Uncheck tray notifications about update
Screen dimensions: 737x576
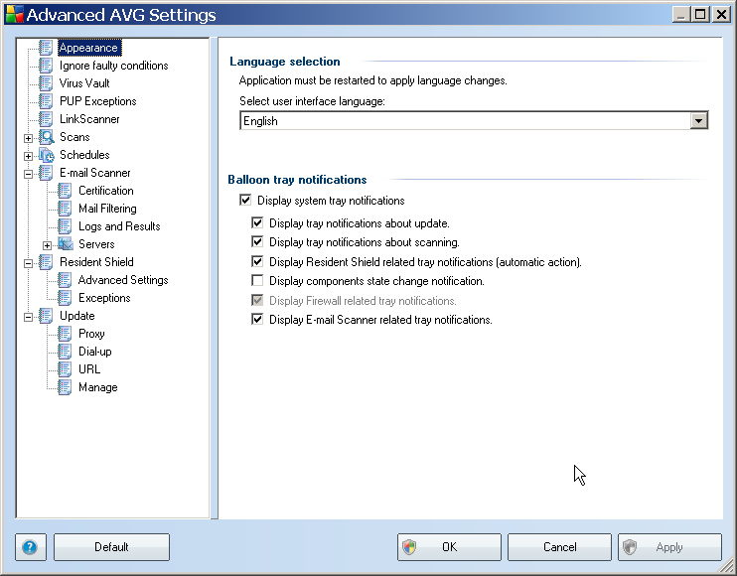click(257, 222)
